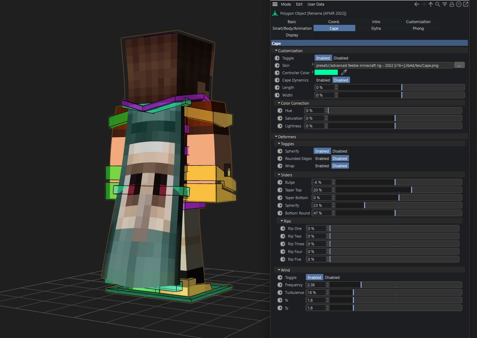The height and width of the screenshot is (338, 477).
Task: Click the keyframe dot beside Taper Top
Action: pos(280,190)
